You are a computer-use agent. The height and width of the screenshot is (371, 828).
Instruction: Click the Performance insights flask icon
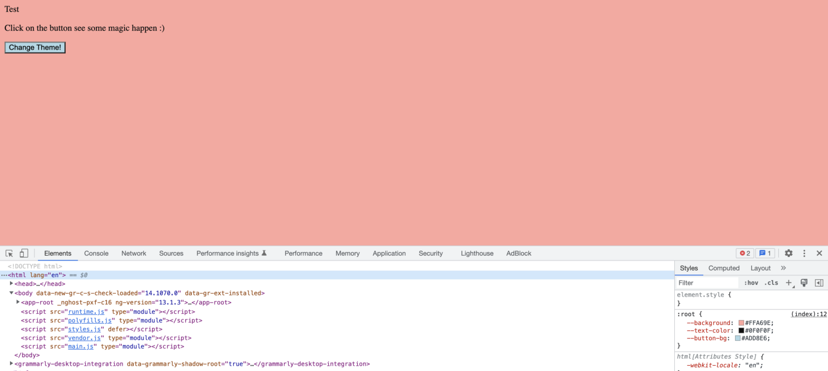click(264, 253)
